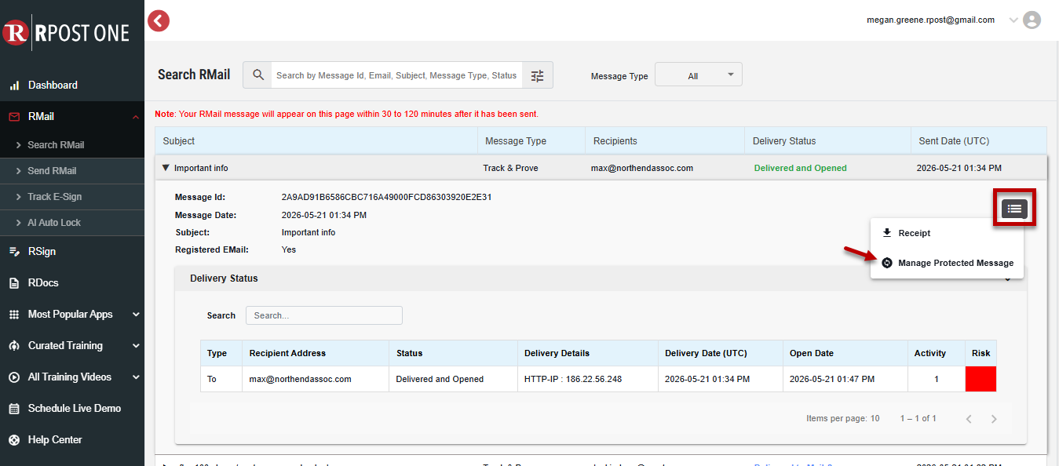Viewport: 1059px width, 466px height.
Task: Click the Most Popular Apps grid icon
Action: click(x=14, y=314)
